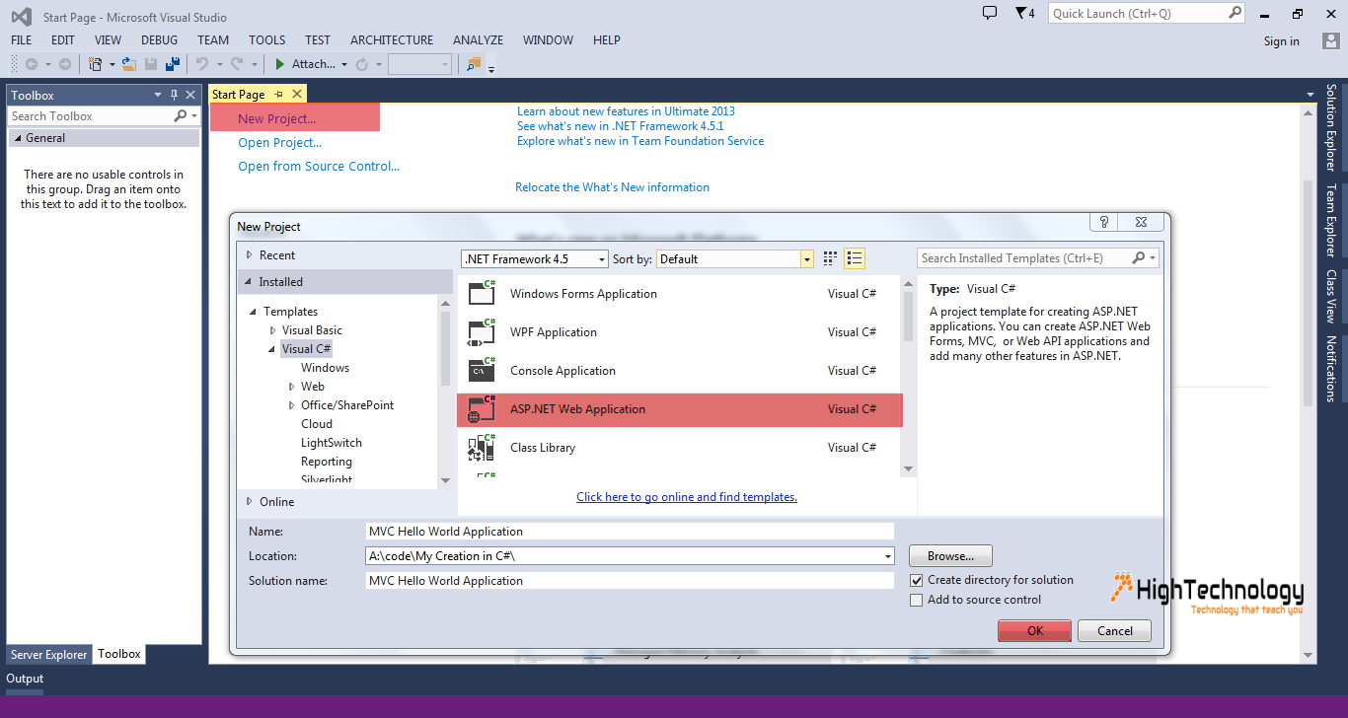This screenshot has width=1348, height=718.
Task: Click Open from Source Control... link
Action: tap(319, 166)
